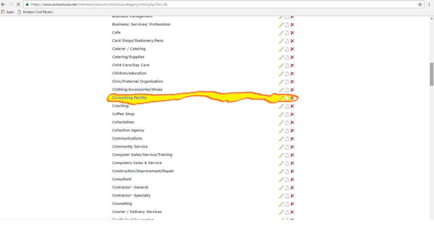
Task: Click the browser forward arrow
Action: point(11,5)
